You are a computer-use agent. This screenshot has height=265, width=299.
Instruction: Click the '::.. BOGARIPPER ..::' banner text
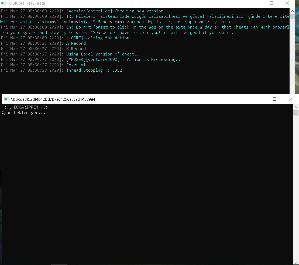26,107
